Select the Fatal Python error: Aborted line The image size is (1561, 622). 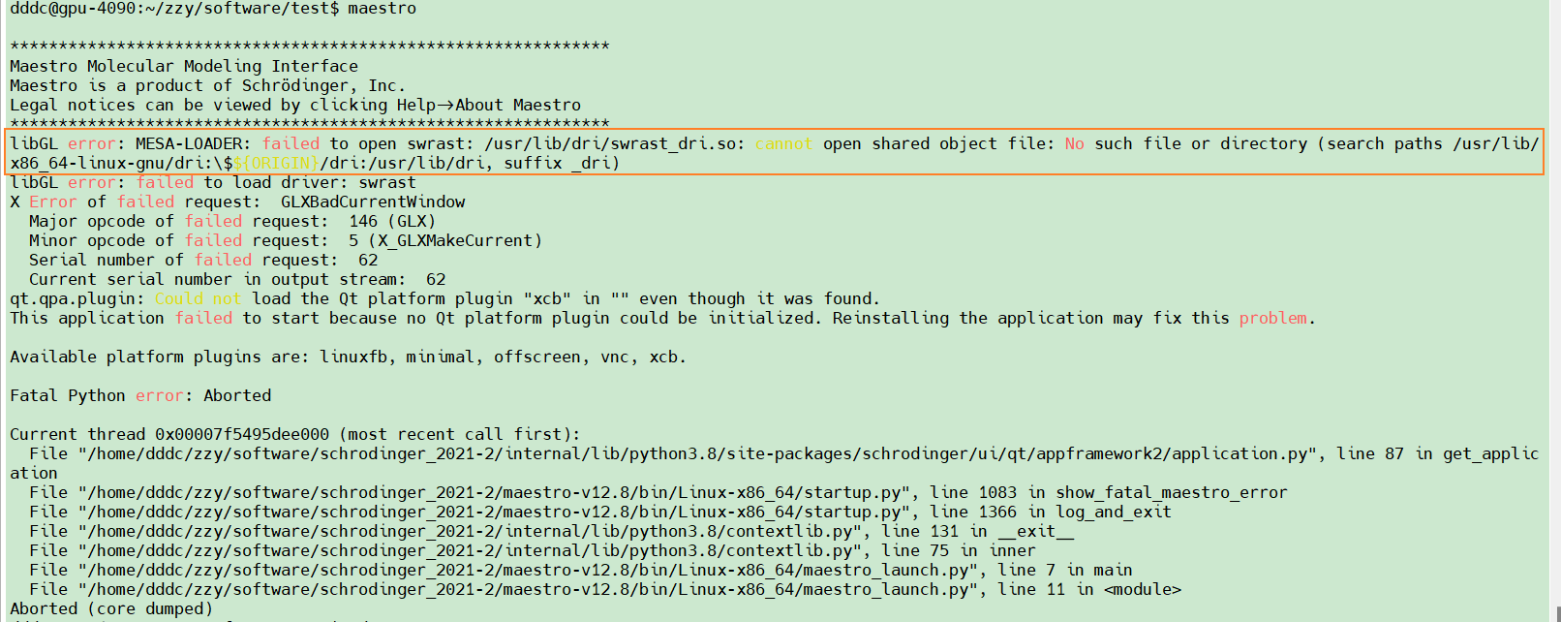[x=140, y=395]
